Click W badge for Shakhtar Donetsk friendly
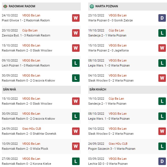Screen dimensions: 167x167 click(x=75, y=131)
